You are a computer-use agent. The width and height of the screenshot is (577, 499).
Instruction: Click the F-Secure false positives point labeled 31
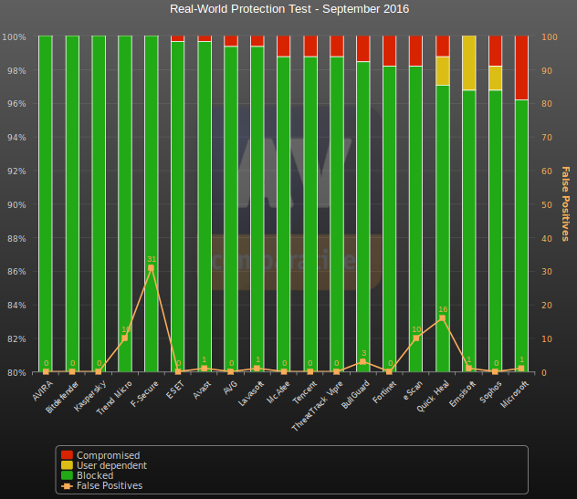tap(151, 268)
